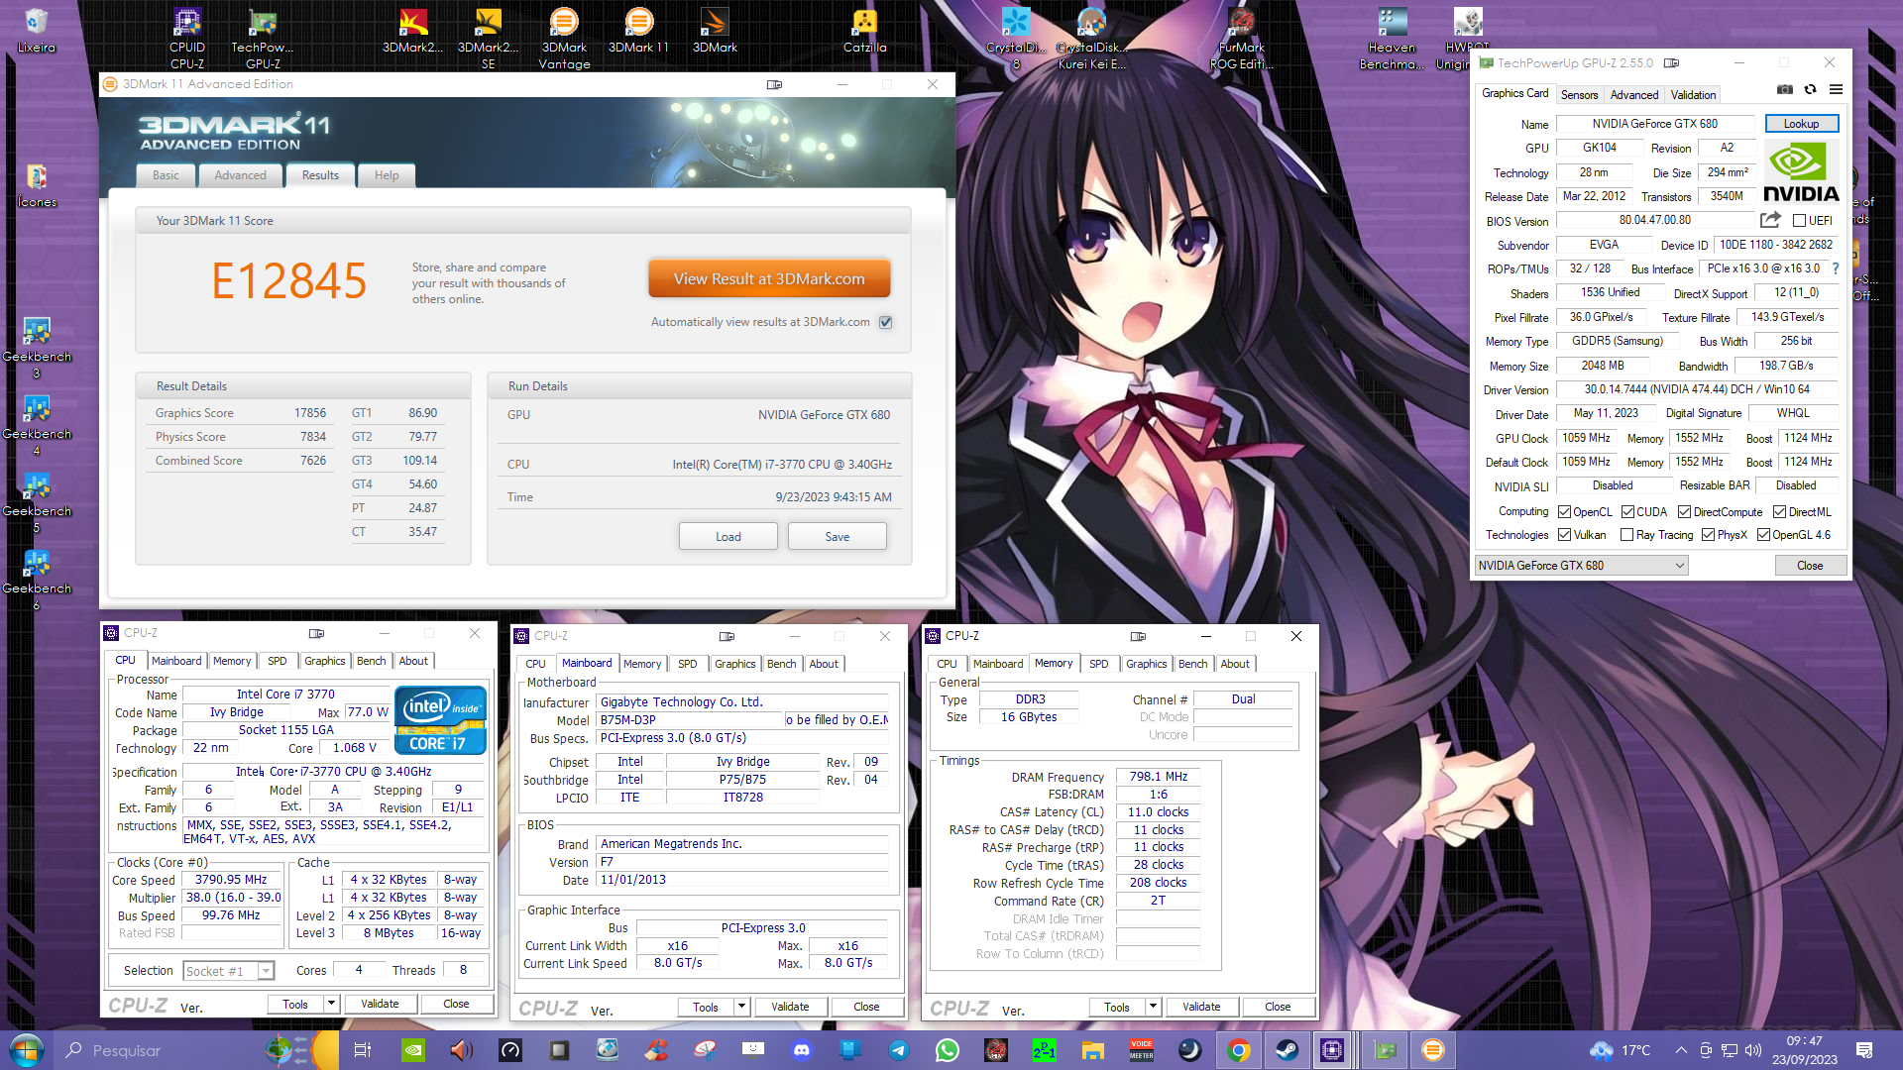Toggle the Ray Tracing checkbox

click(1626, 535)
